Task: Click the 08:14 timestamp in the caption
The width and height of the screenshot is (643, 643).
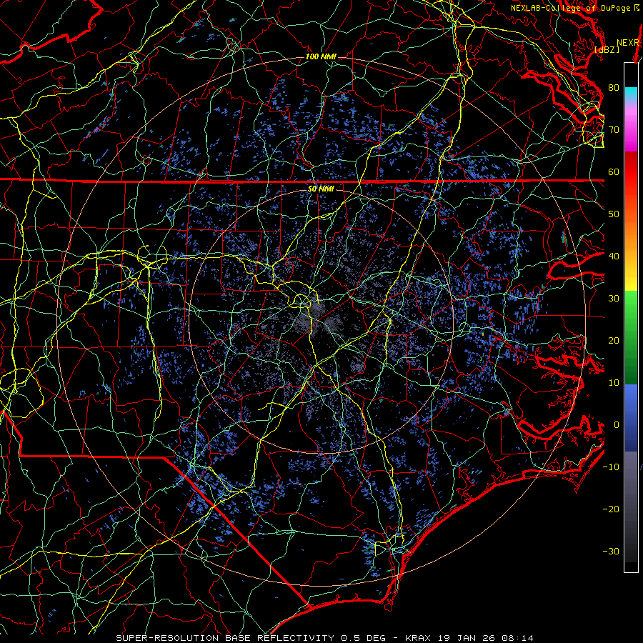Action: (517, 638)
